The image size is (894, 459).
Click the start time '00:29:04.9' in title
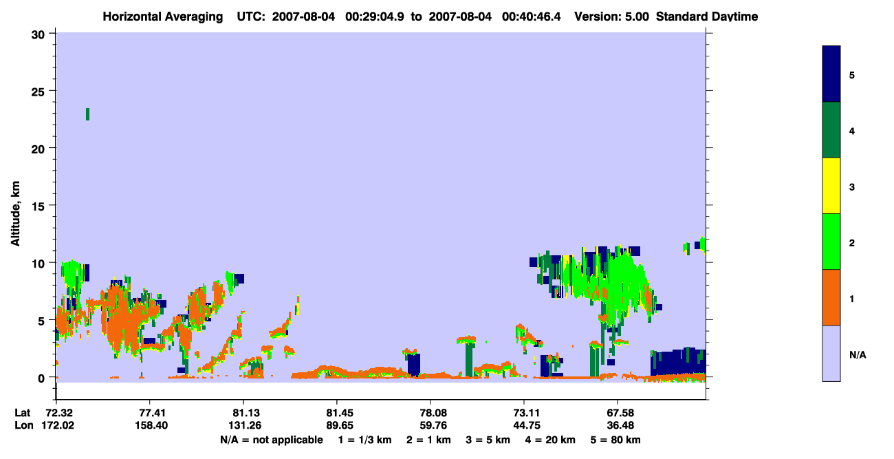[x=374, y=16]
